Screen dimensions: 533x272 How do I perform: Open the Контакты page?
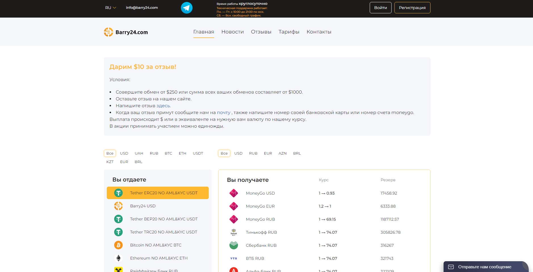[319, 32]
